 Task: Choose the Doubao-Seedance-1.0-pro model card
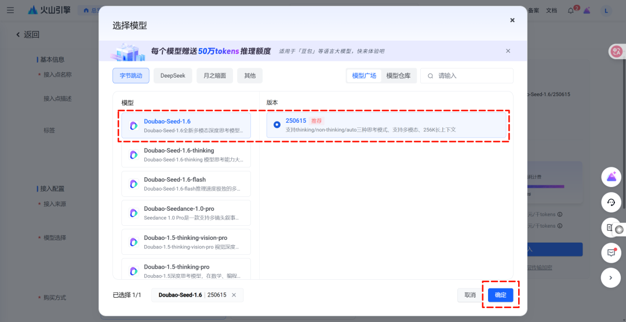coord(186,213)
